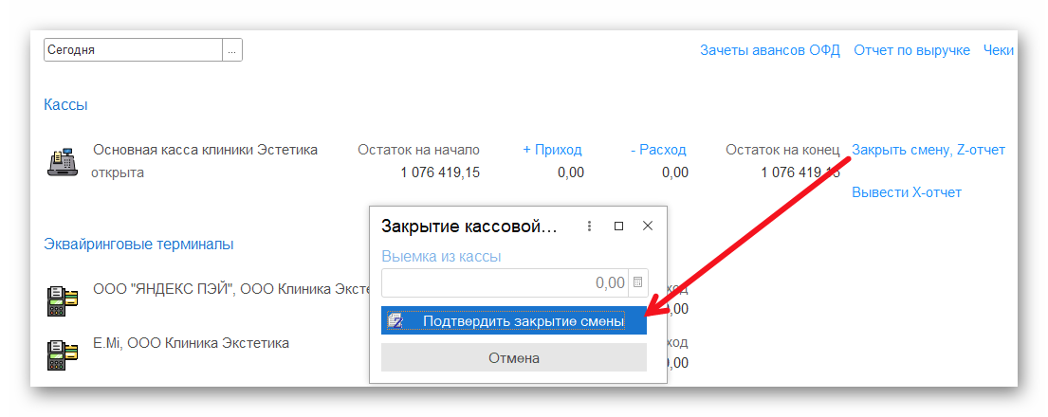Maximize the Закрытие кассовой dialog
Image resolution: width=1048 pixels, height=417 pixels.
point(619,227)
